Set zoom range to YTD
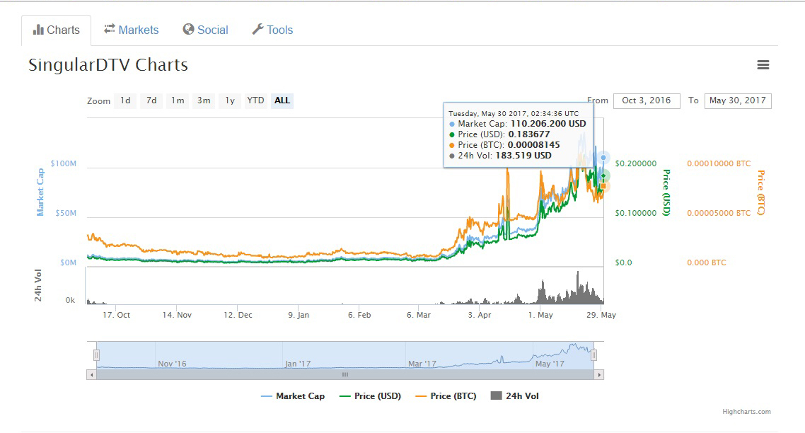Screen dimensions: 805x433 tap(255, 100)
